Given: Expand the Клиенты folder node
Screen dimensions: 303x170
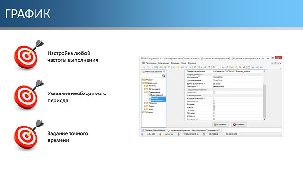Looking at the screenshot, I should (x=145, y=86).
